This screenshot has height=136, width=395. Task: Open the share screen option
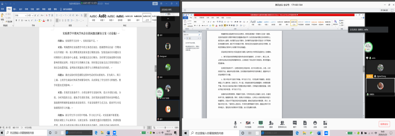(x=260, y=124)
